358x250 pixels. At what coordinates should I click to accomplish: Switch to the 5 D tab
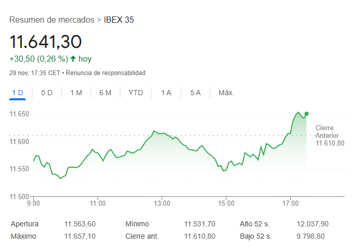point(47,93)
